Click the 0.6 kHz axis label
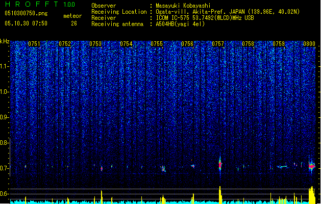Screen dimensions: 321x204 pyautogui.click(x=4, y=194)
